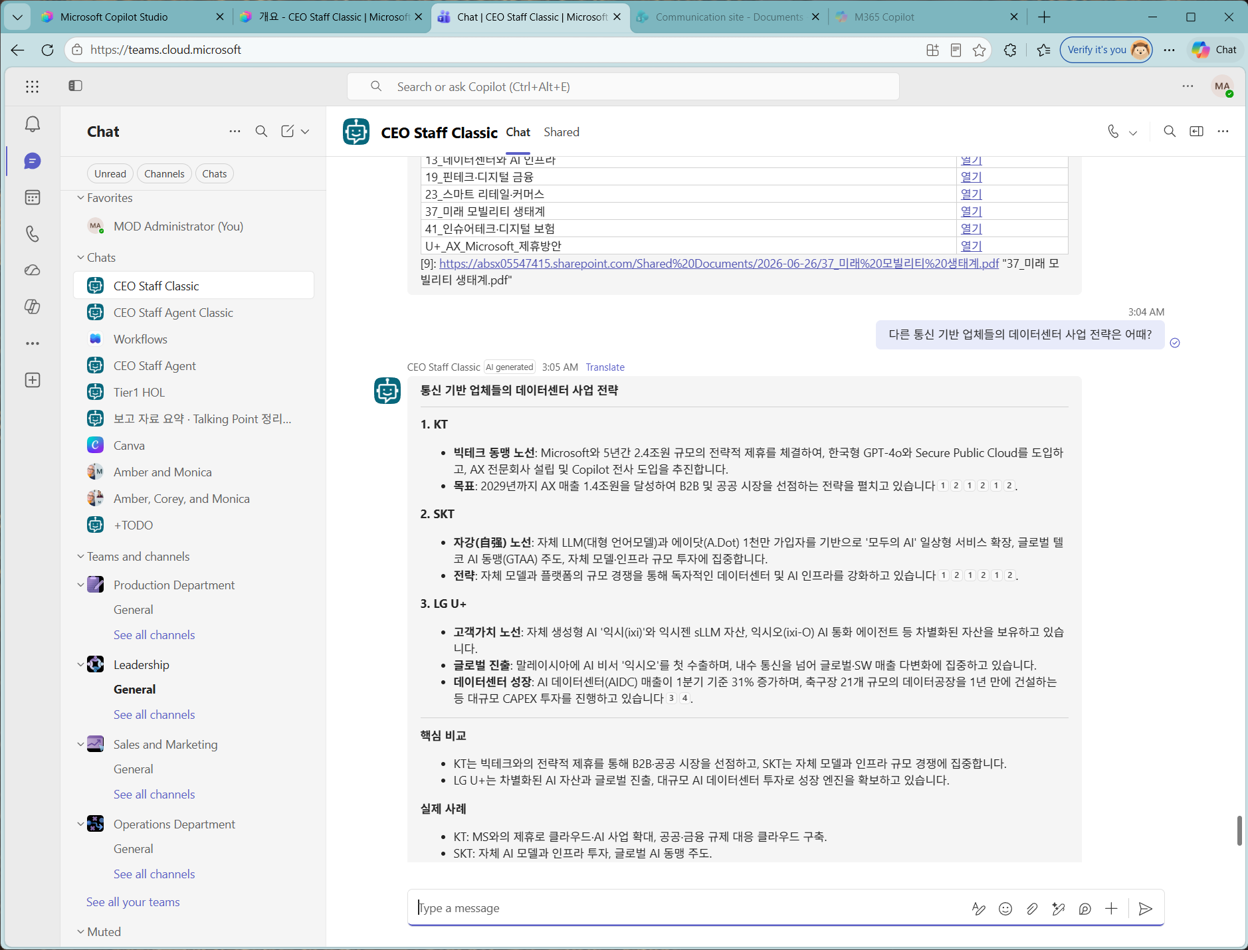
Task: Click the conversation vertical scrollbar thumb
Action: [x=1239, y=830]
